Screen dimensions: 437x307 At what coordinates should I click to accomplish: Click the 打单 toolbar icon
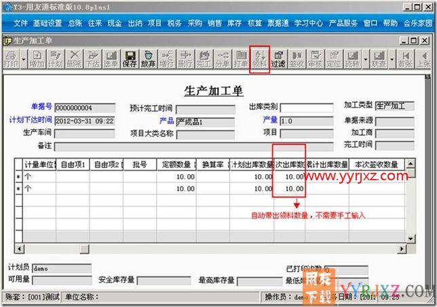(241, 59)
